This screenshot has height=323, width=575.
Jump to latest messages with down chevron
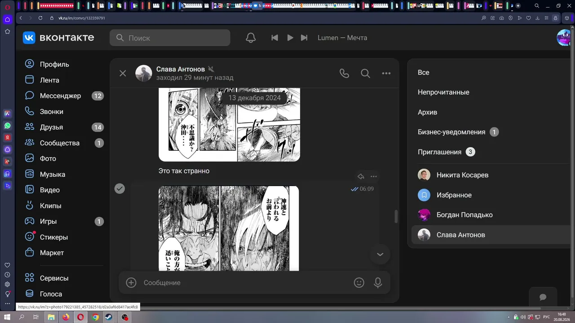click(380, 254)
